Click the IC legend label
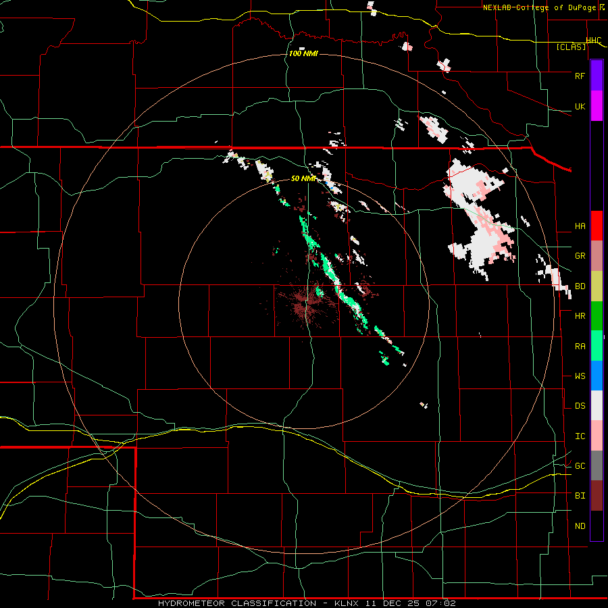This screenshot has width=608, height=608. click(x=580, y=436)
